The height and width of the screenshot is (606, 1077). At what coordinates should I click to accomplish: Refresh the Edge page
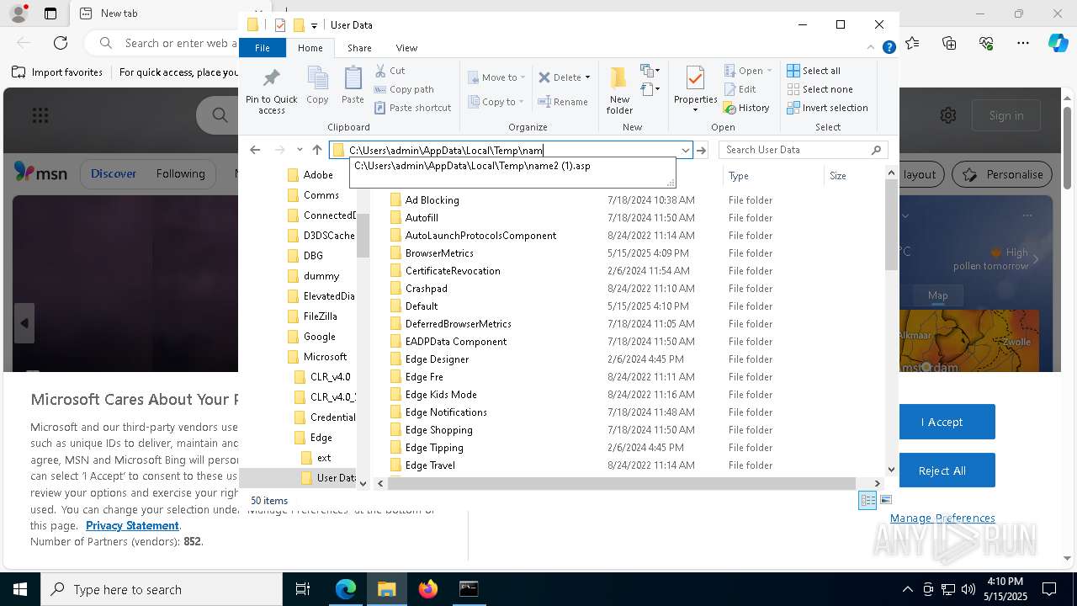coord(61,43)
